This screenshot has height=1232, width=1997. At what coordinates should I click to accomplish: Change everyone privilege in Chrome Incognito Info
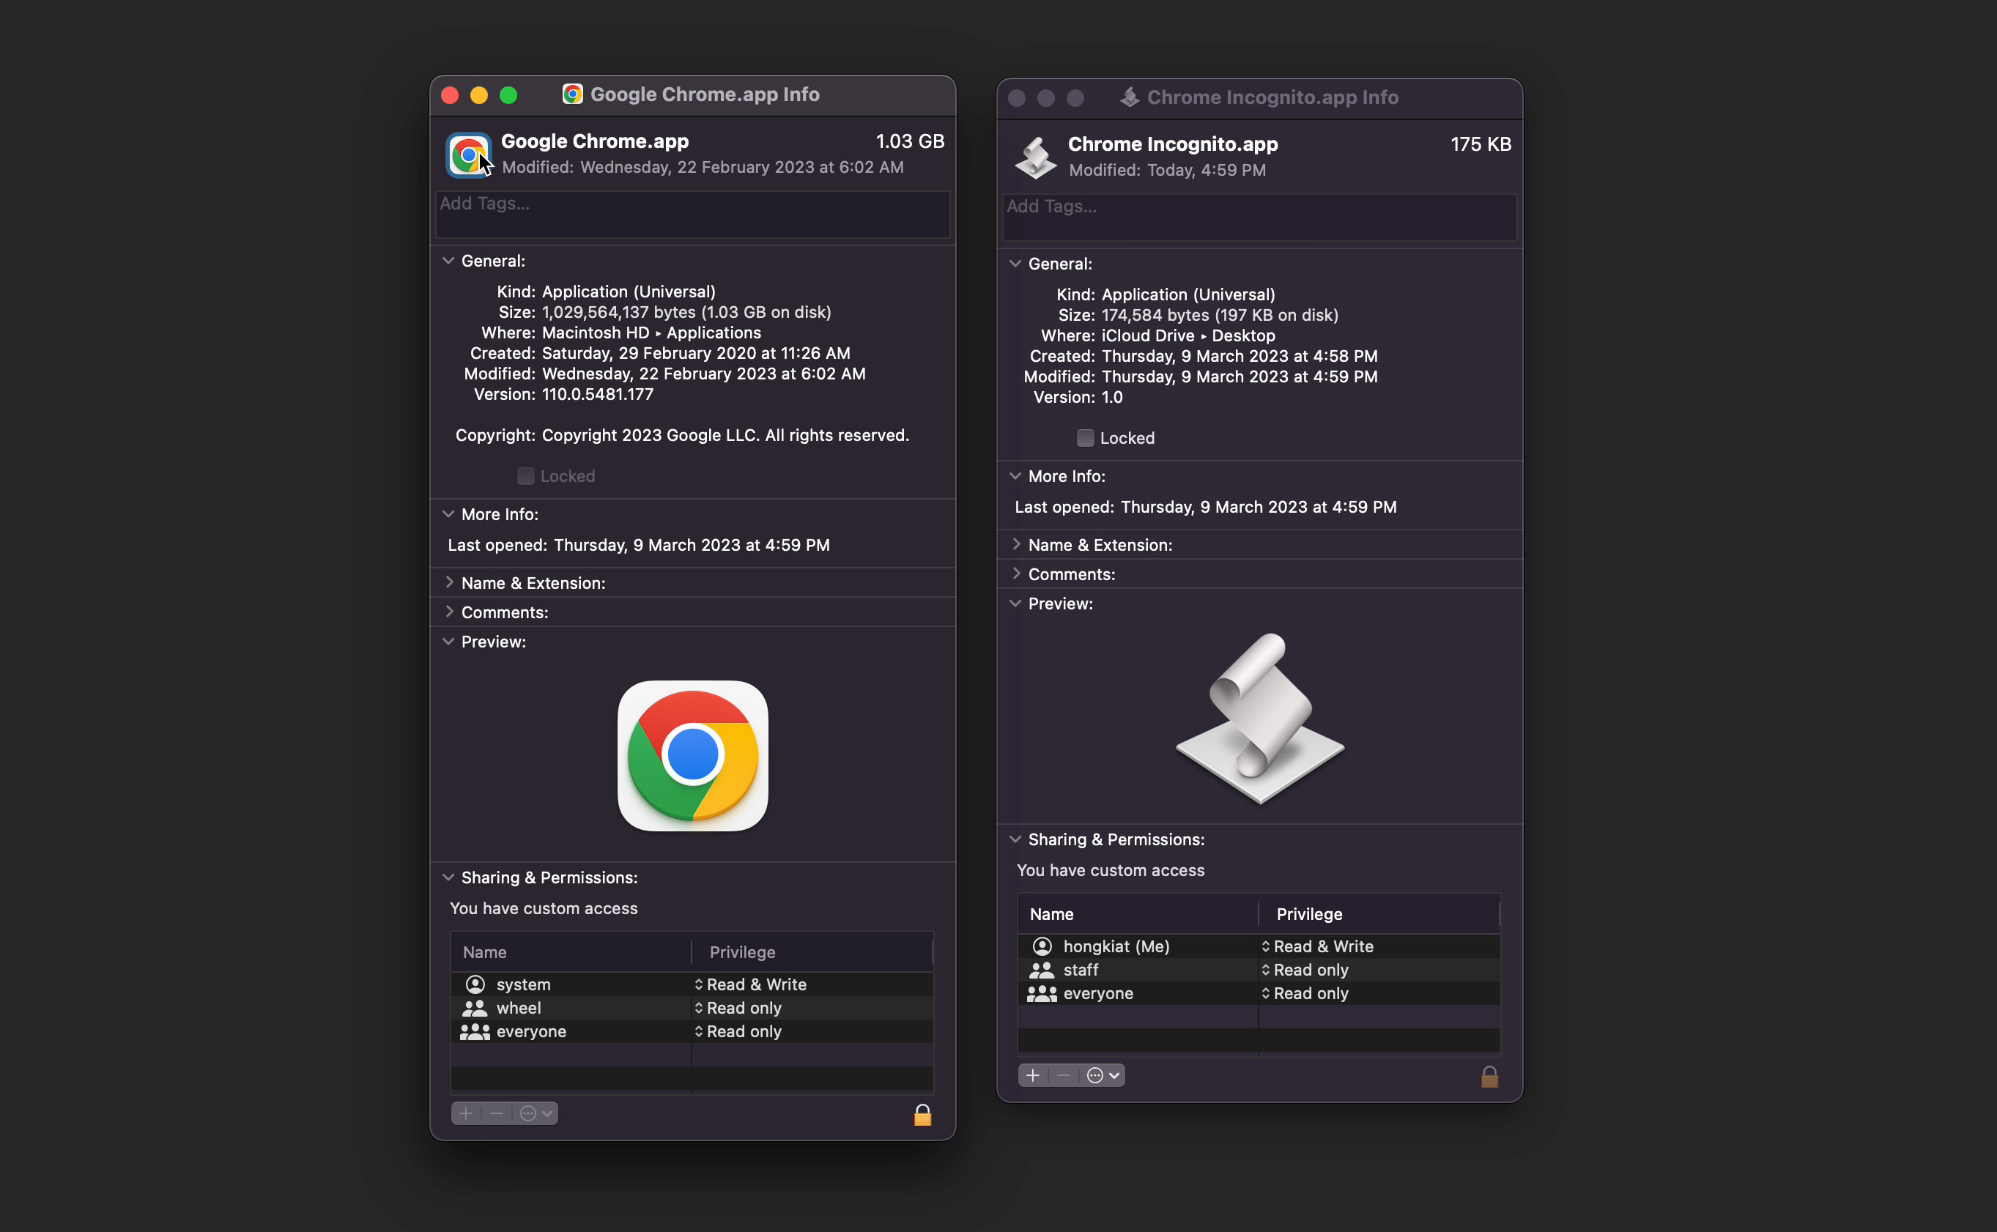[1305, 993]
